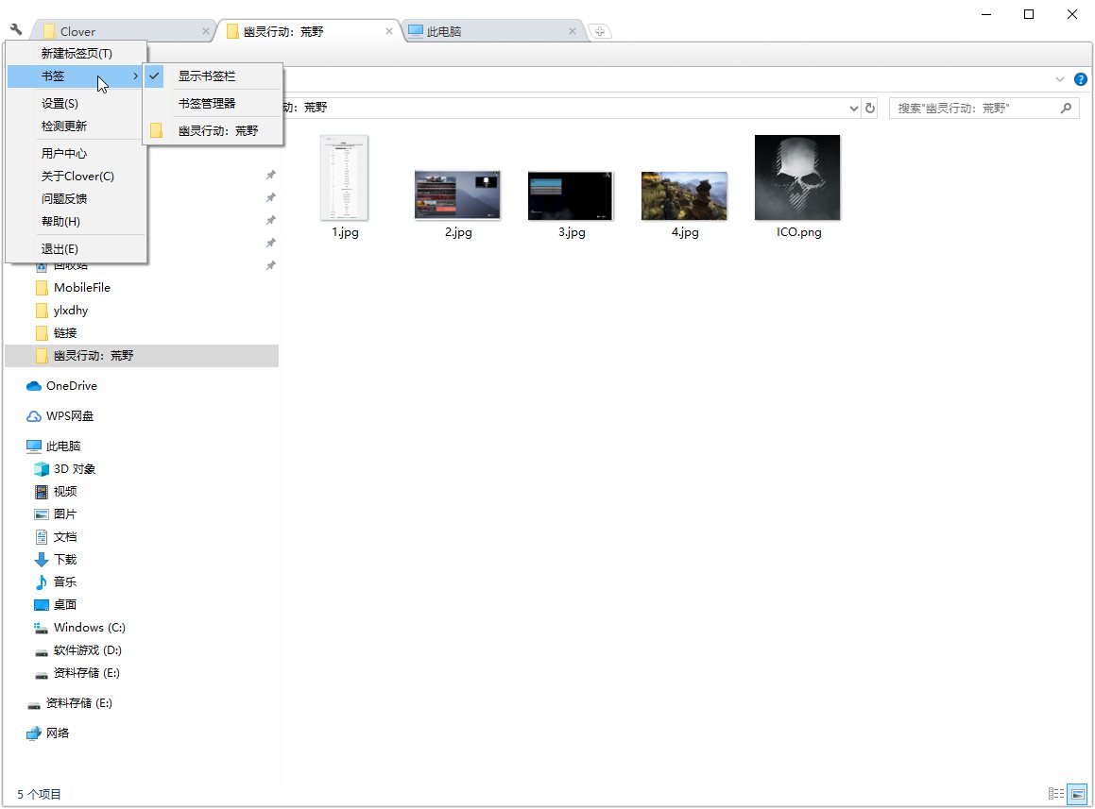This screenshot has width=1095, height=809.
Task: Switch to large icons view layout
Action: (1077, 794)
